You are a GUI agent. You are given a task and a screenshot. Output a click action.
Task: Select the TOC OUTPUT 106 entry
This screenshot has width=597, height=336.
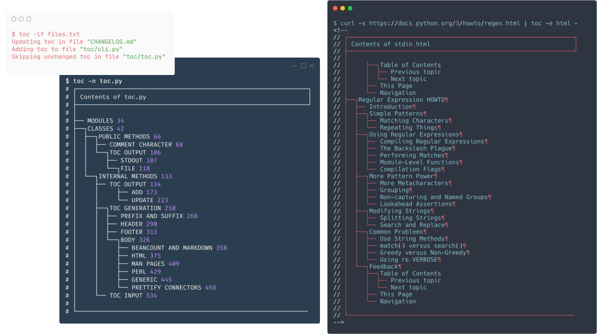tap(135, 153)
